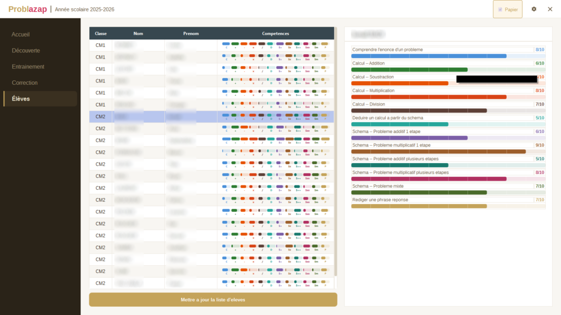Click the 7/10 score for Calcul -- Division

tap(540, 104)
